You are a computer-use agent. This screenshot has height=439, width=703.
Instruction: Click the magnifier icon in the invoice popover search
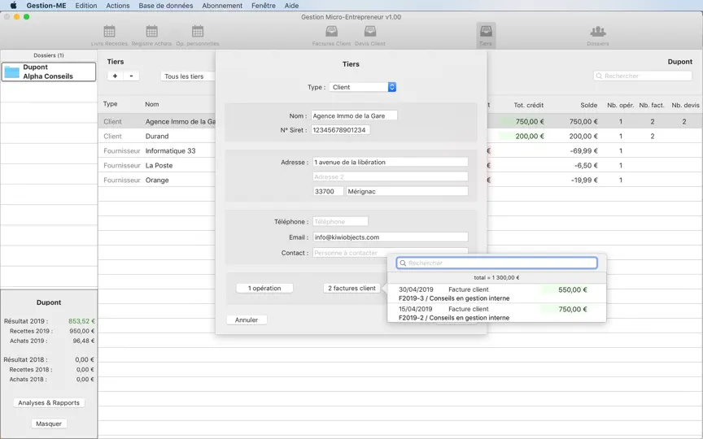point(403,263)
